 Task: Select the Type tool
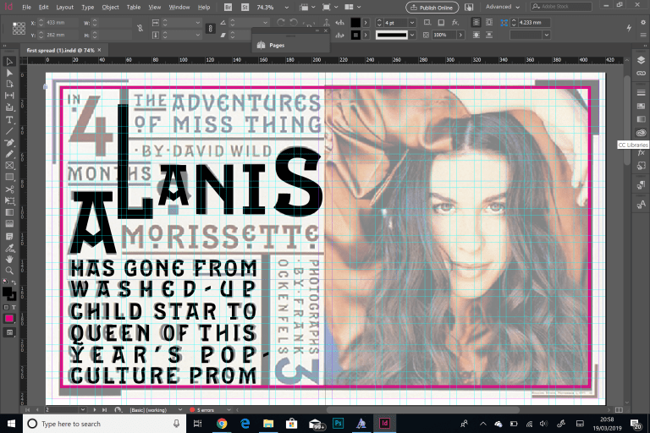coord(9,119)
